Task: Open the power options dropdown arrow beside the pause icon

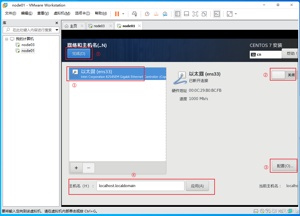Action: pyautogui.click(x=123, y=14)
